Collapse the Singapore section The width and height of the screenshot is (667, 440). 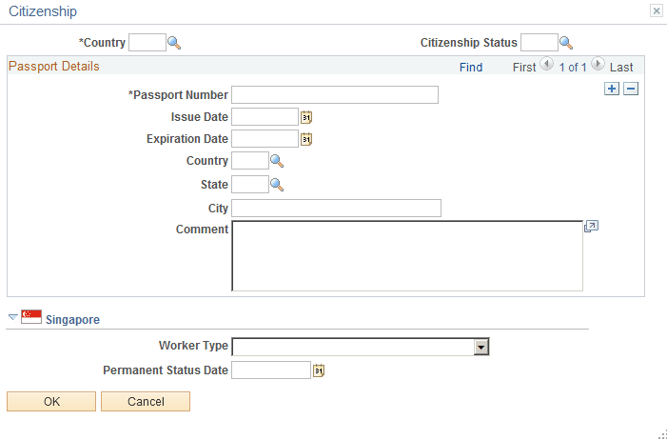[x=13, y=319]
